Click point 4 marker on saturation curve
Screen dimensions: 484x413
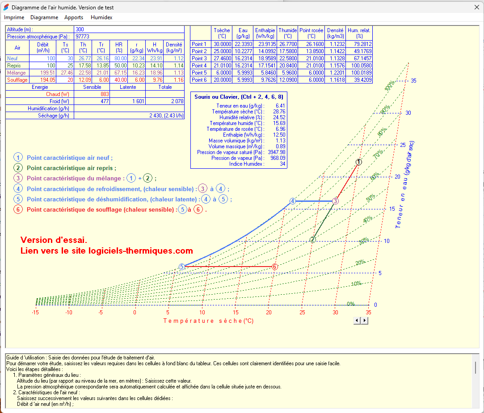(x=293, y=201)
